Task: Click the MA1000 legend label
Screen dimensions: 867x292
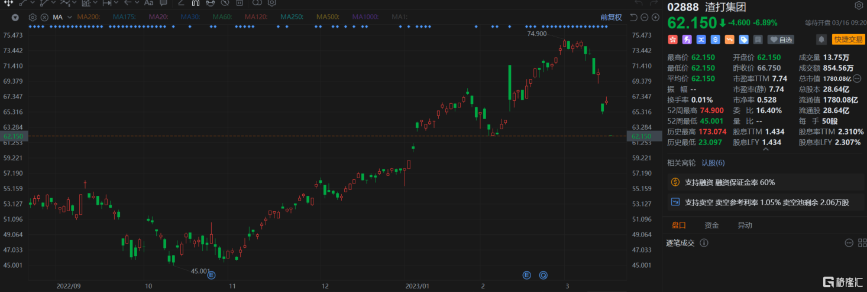Action: click(x=365, y=17)
